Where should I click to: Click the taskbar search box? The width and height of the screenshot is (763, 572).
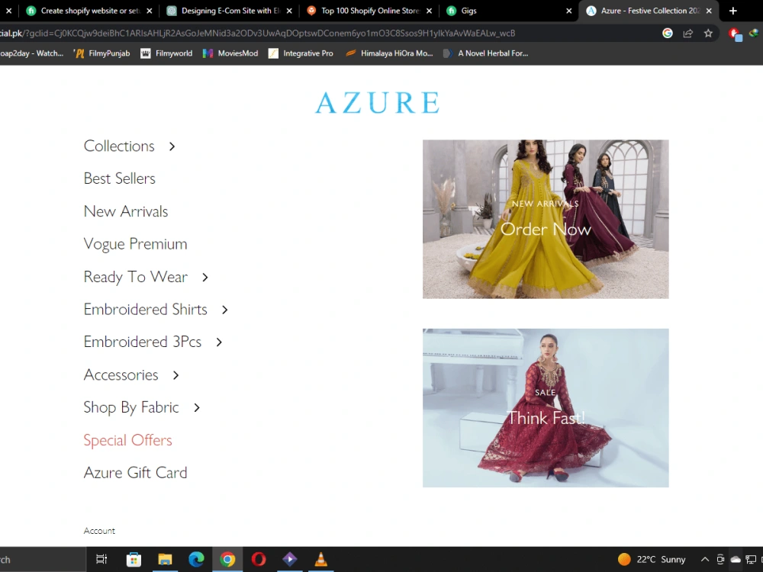[43, 559]
